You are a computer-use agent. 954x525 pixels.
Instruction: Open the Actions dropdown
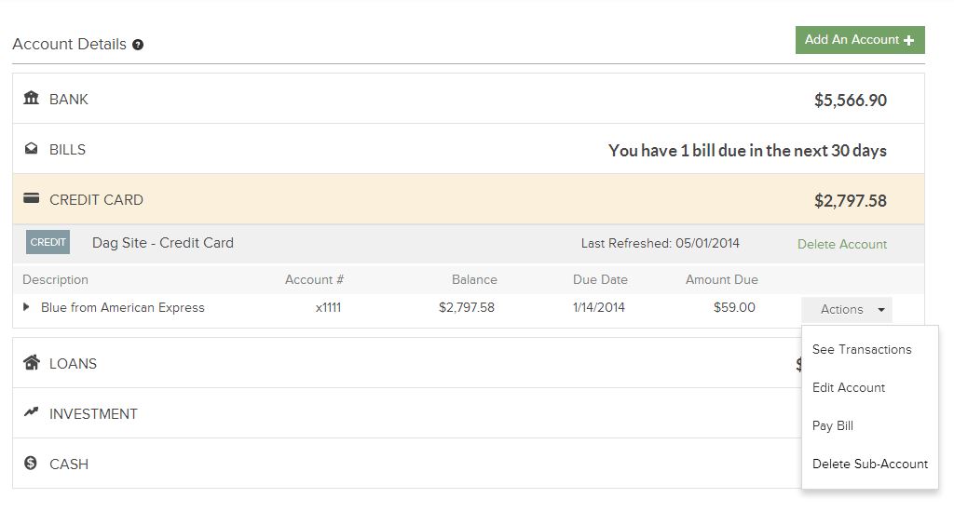(x=846, y=309)
